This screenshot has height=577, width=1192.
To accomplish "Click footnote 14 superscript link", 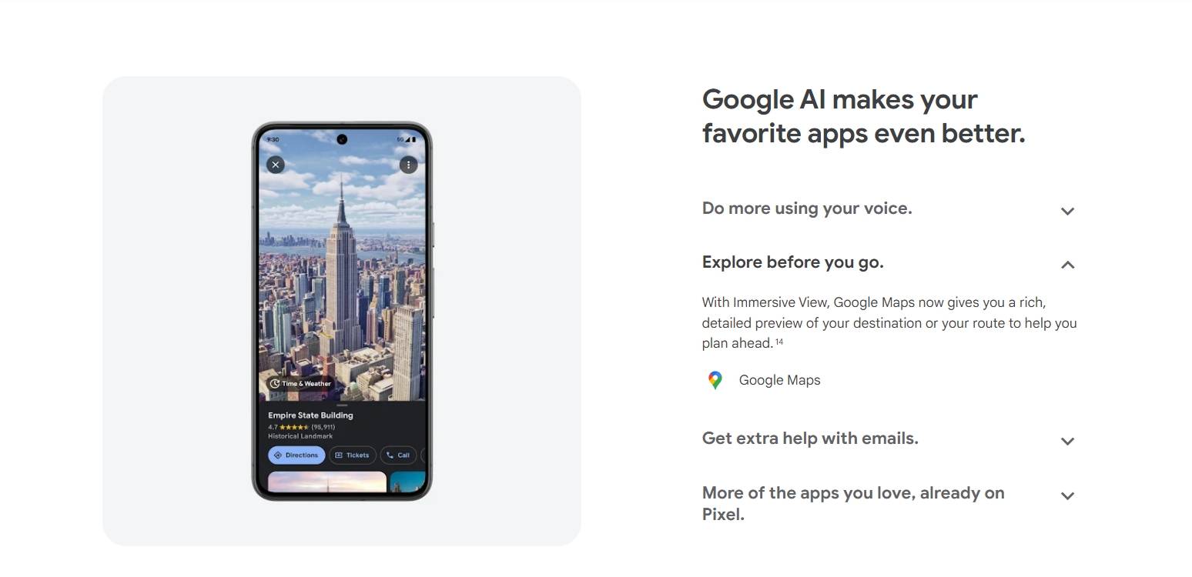I will 779,342.
